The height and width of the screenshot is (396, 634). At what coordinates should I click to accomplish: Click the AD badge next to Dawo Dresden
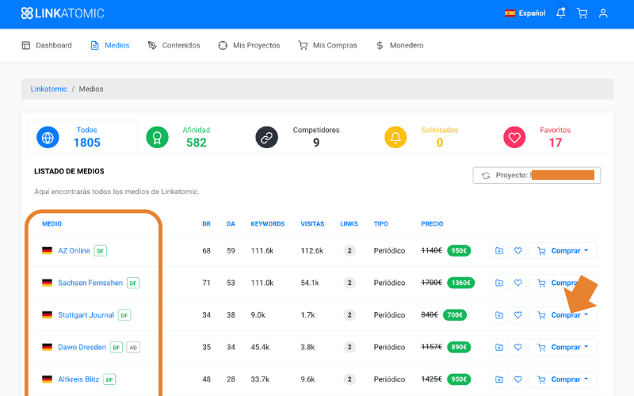point(133,348)
